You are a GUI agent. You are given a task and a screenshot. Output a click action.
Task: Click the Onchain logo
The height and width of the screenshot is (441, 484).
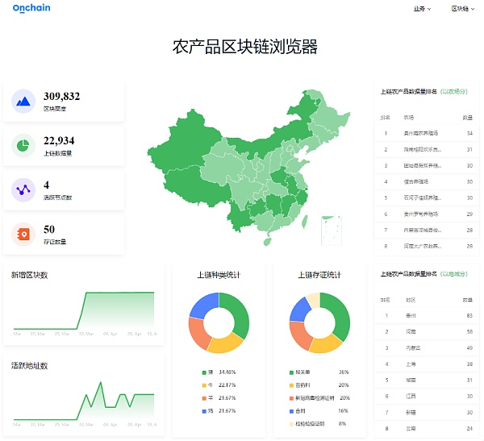(30, 9)
